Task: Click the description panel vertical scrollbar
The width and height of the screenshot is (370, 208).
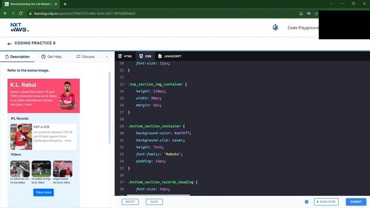Action: (109, 108)
